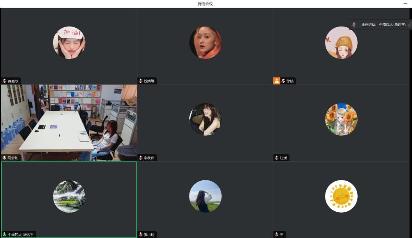Screen dimensions: 412x238
Task: Click the 张小玲 name label
Action: pyautogui.click(x=149, y=234)
